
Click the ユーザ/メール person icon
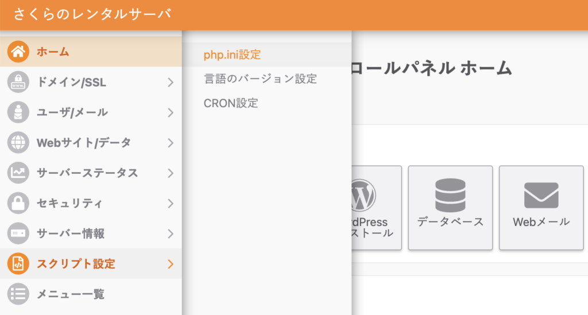[x=18, y=112]
